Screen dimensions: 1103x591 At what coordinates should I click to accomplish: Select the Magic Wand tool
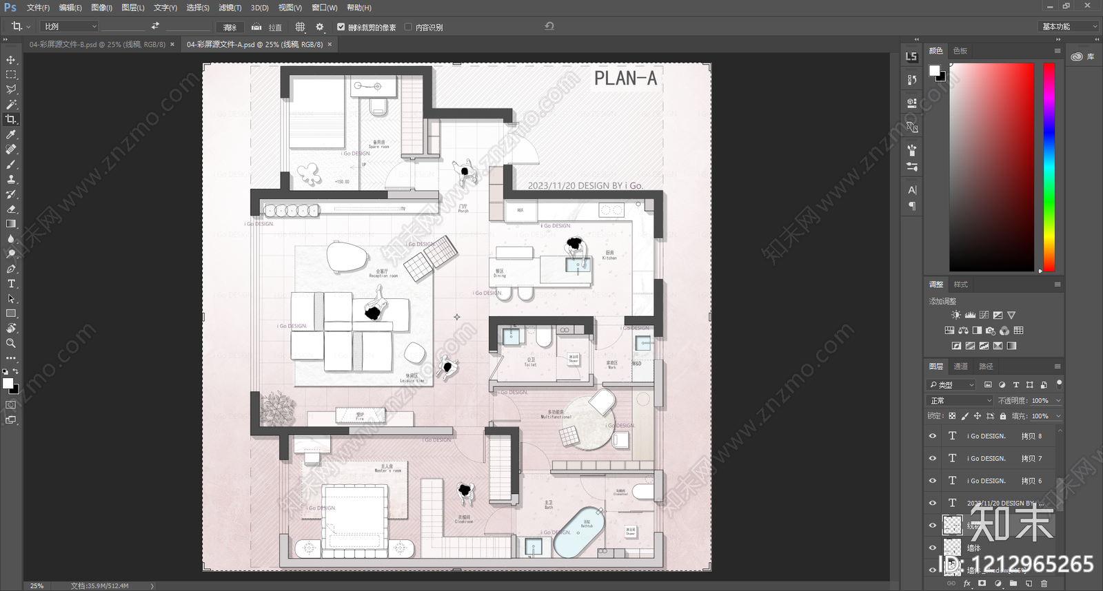[x=11, y=105]
